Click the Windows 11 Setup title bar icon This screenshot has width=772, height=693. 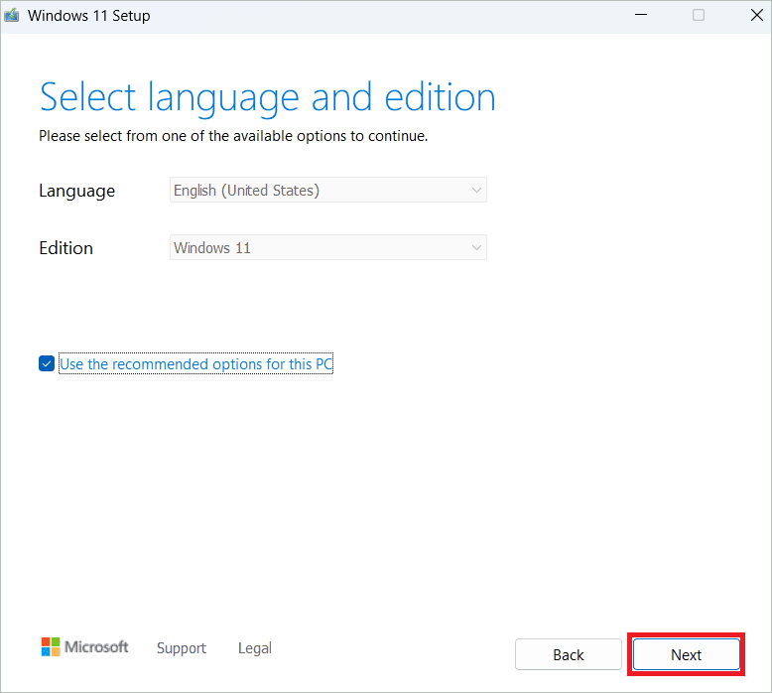11,15
